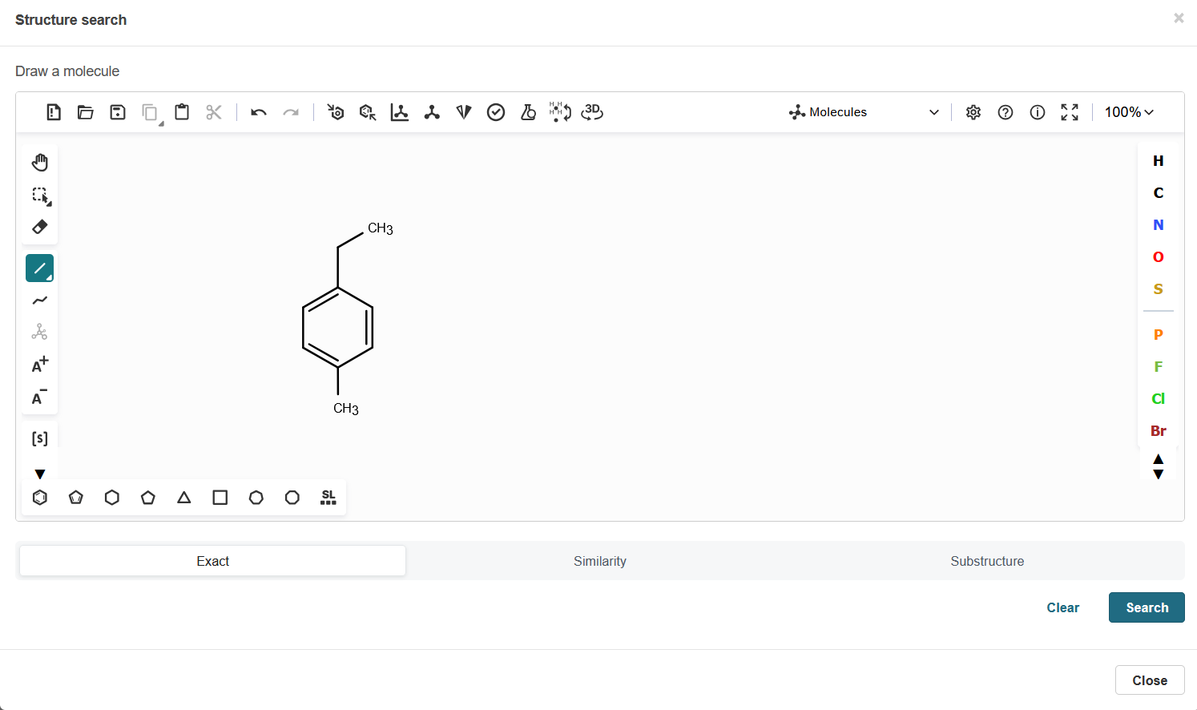Pick the Cyclooctane ring template

(292, 498)
